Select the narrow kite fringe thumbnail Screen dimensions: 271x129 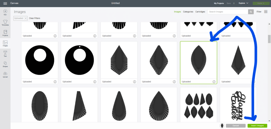click(238, 60)
